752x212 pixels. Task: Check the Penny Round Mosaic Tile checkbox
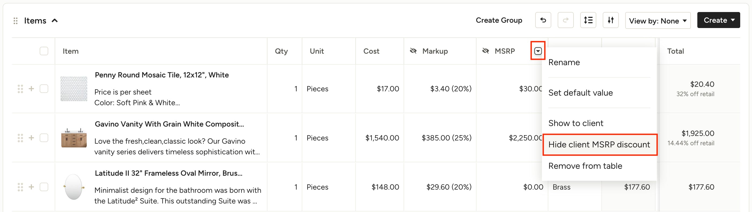click(44, 89)
